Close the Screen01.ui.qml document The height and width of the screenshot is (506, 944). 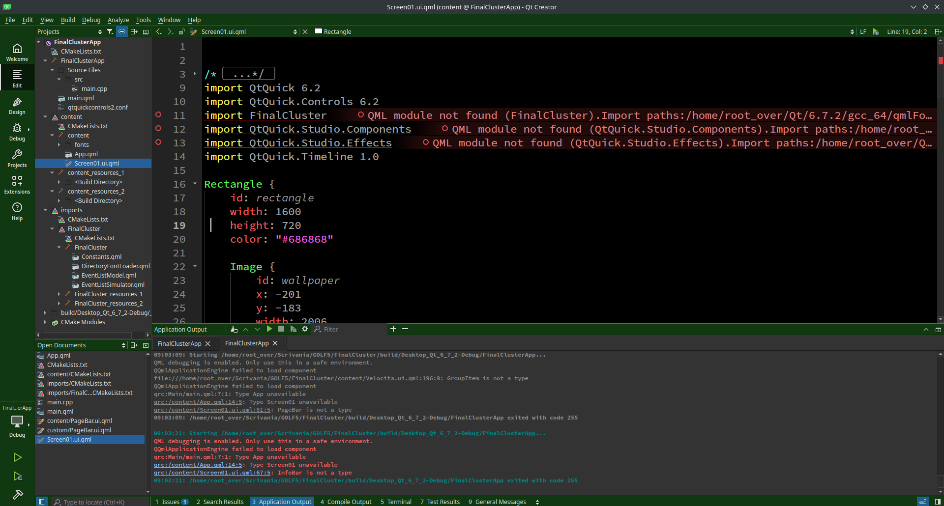305,31
